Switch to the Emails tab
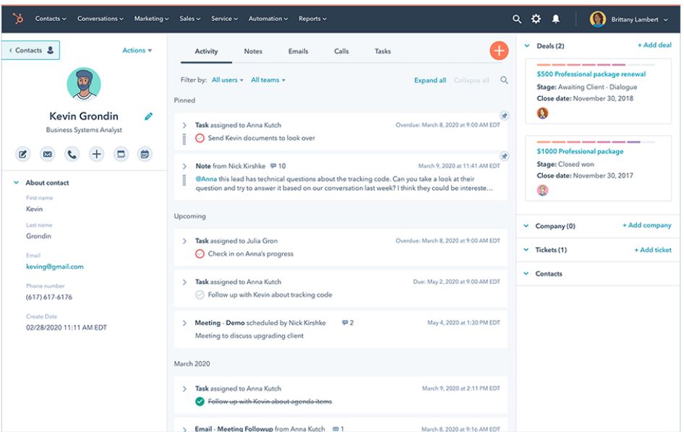This screenshot has height=432, width=684. pos(298,51)
